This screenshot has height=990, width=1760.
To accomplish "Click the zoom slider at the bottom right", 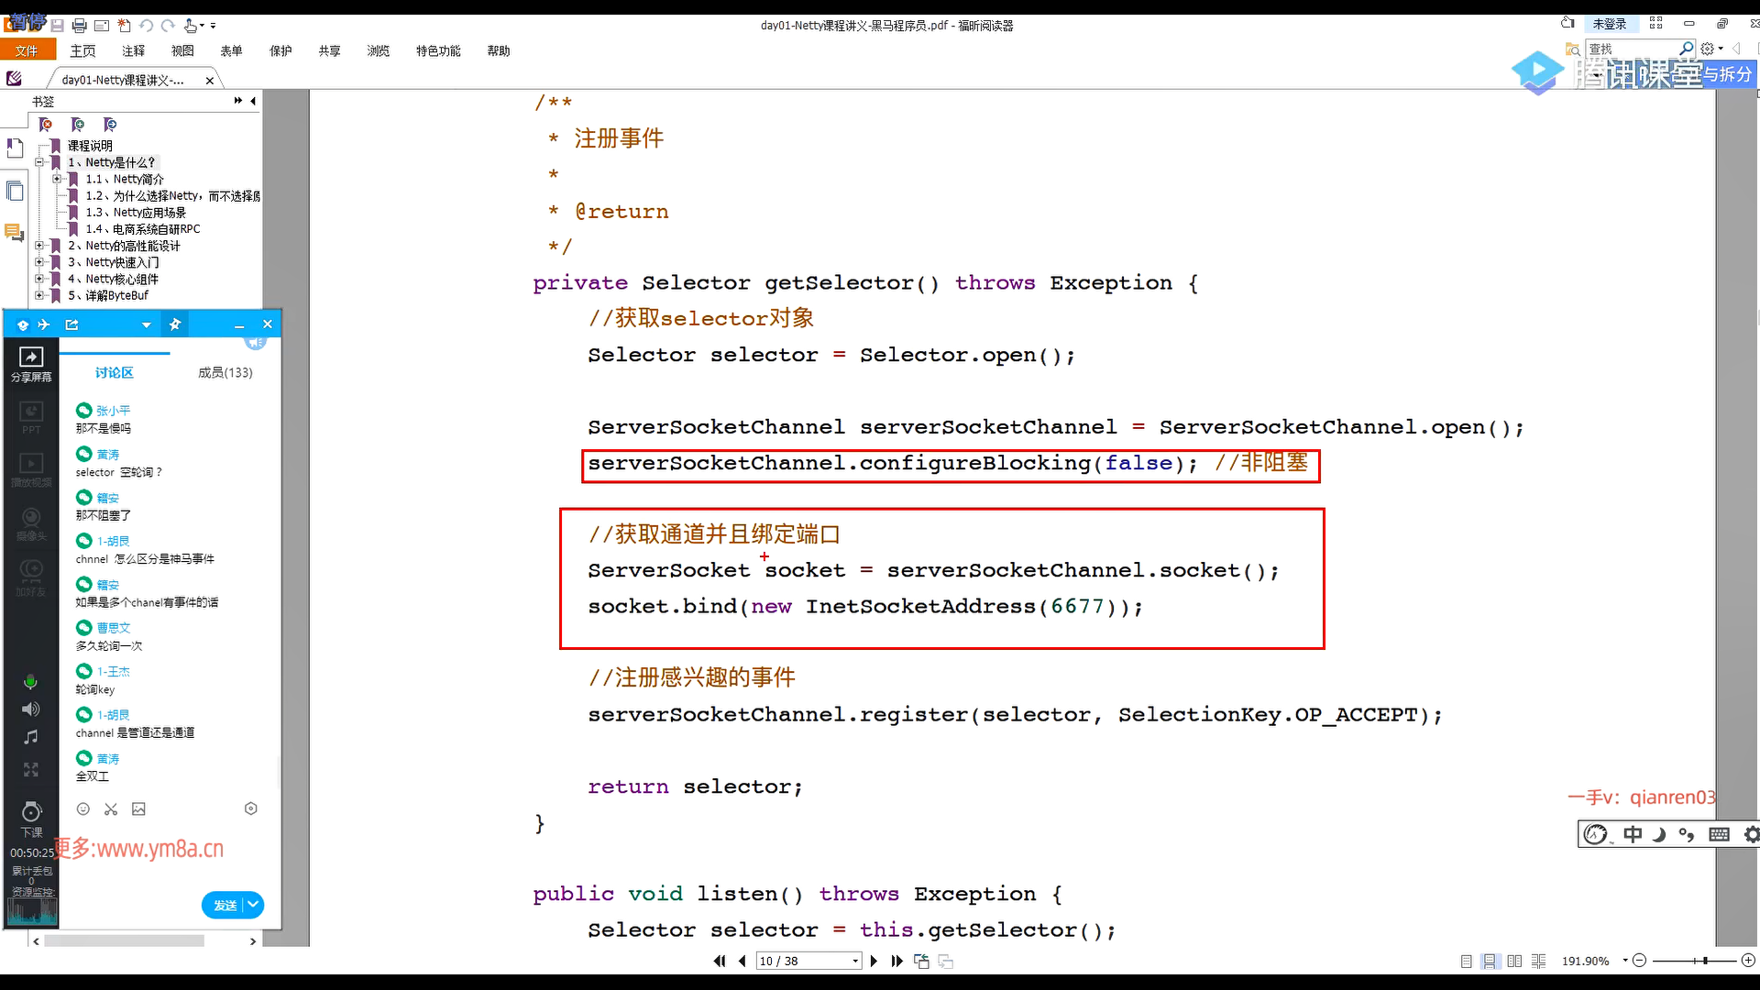I will (1704, 961).
